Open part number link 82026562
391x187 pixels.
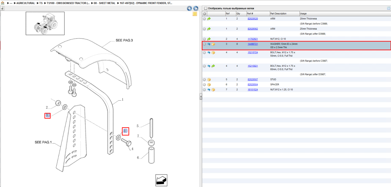point(253,29)
